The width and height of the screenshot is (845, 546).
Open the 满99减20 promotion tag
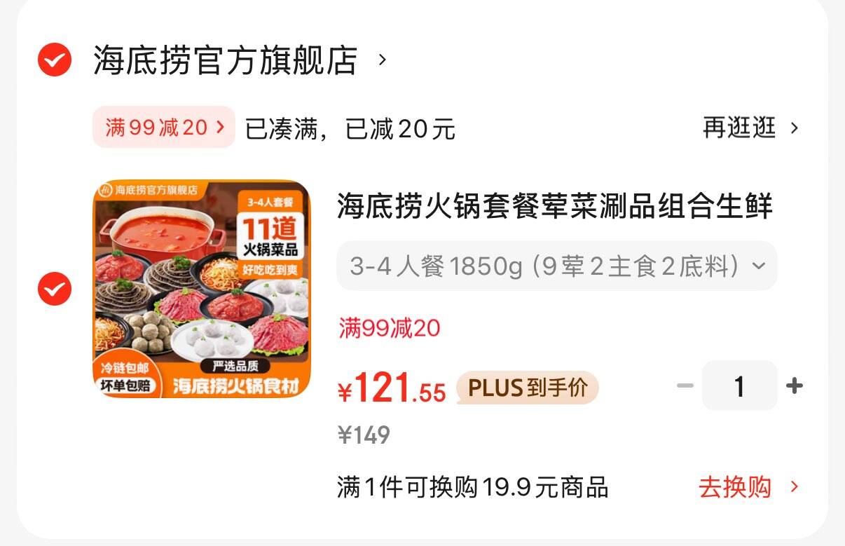(164, 127)
